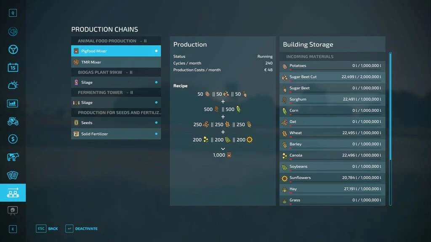
Task: Open the steering wheel vehicles page
Action: click(13, 50)
